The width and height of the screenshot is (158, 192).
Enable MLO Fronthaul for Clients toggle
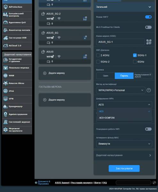coord(148,27)
